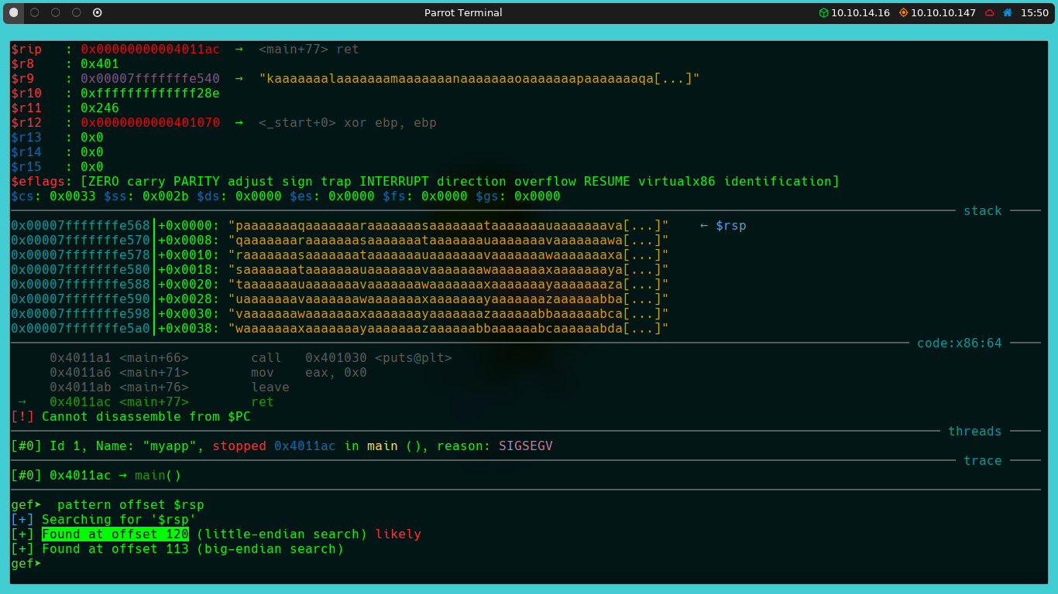Click the red 'likely' word
Viewport: 1058px width, 594px height.
(x=398, y=534)
